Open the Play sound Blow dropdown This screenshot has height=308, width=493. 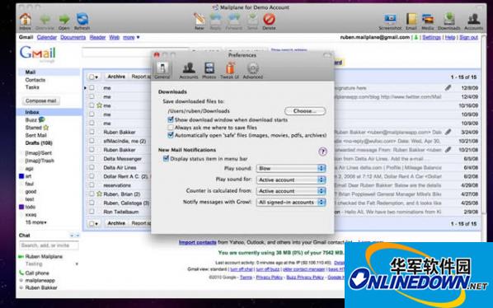click(x=291, y=168)
